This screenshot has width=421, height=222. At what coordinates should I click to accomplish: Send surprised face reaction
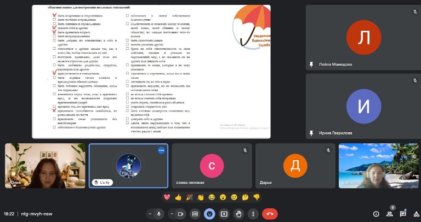(223, 197)
